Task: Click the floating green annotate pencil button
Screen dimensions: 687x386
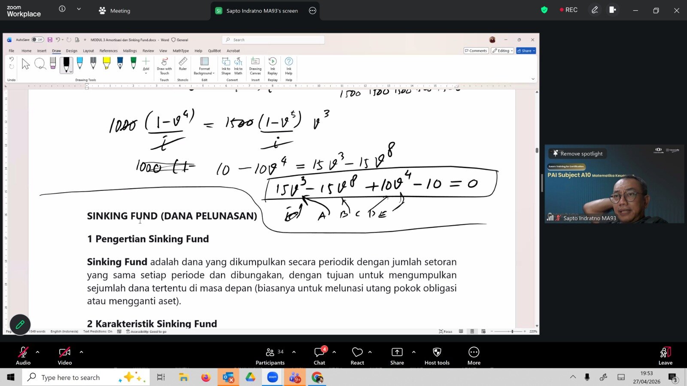Action: (x=20, y=325)
